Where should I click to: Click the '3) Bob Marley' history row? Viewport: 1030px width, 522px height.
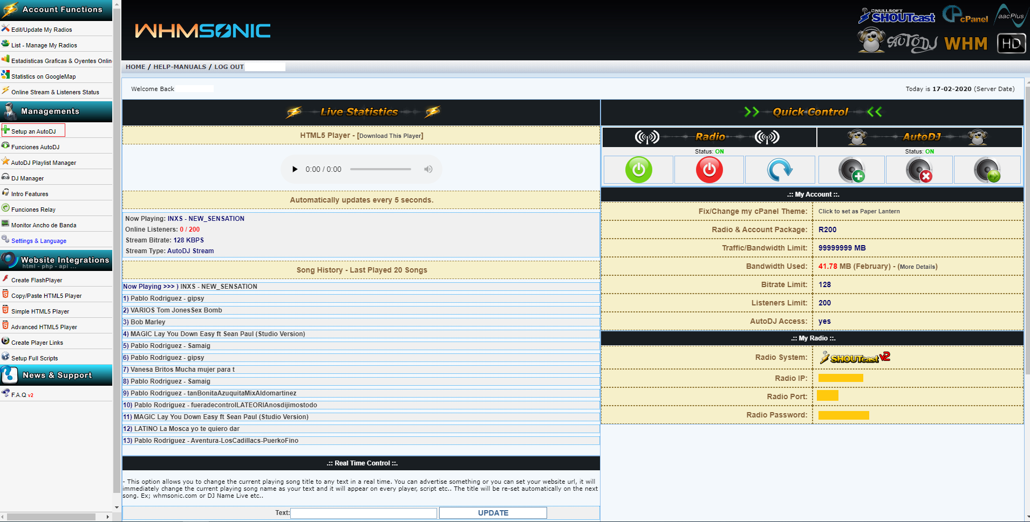361,322
